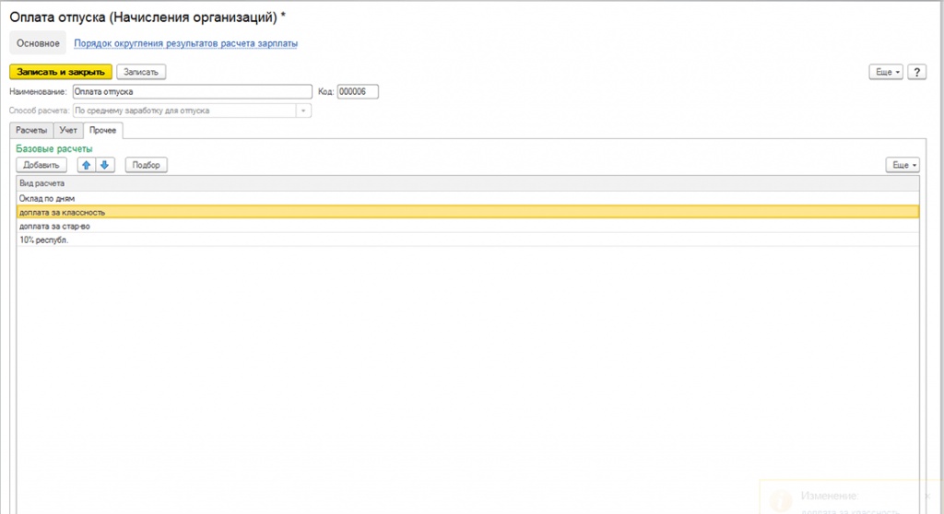Click the Записать button
Viewport: 944px width, 514px height.
click(141, 71)
